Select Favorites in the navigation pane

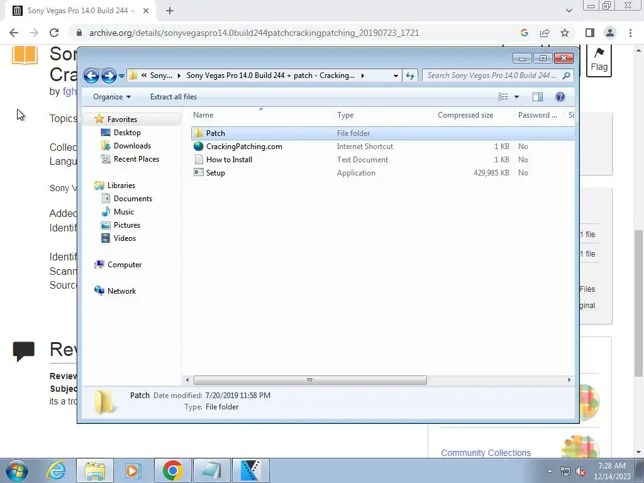pyautogui.click(x=122, y=119)
